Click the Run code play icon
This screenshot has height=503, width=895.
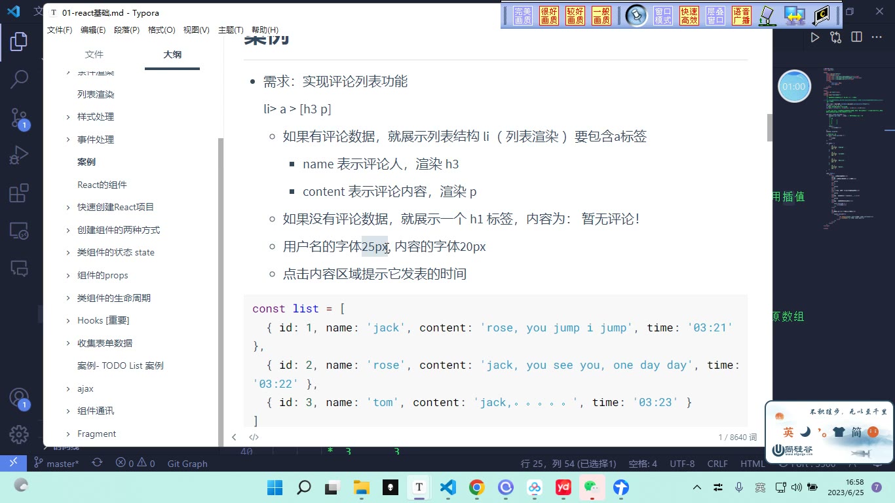point(814,37)
